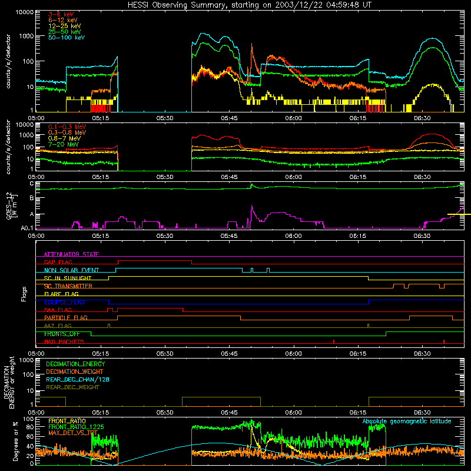Select the PARTICLE_FLAG label

point(66,318)
